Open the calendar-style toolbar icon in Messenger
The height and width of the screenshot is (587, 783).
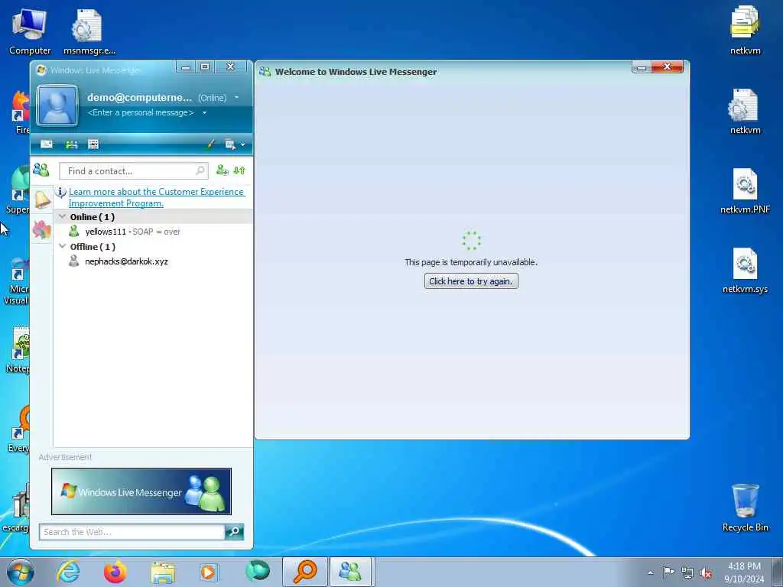click(93, 144)
